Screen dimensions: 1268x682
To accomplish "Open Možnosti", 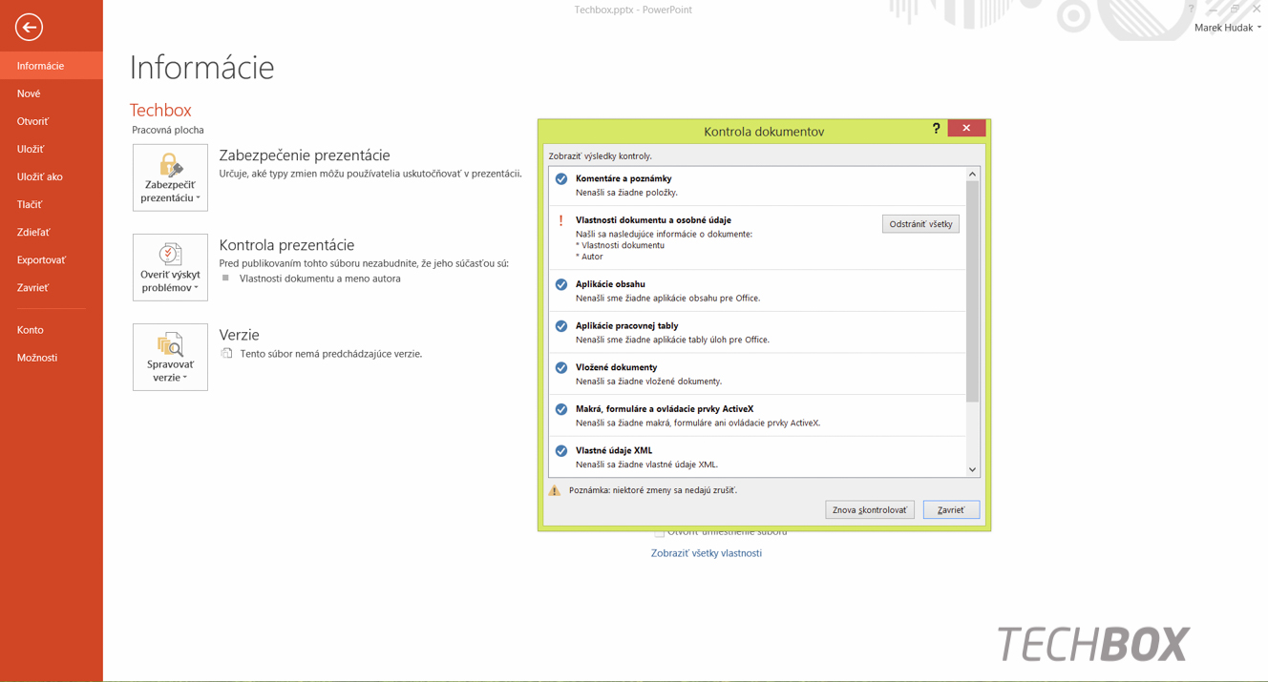I will [52, 358].
